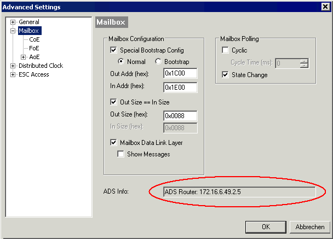Viewport: 333px width, 239px height.
Task: Open the FoE settings page
Action: coord(34,48)
